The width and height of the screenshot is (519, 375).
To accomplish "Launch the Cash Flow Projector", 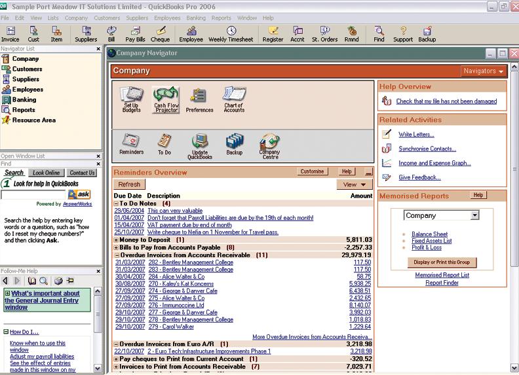I will 166,100.
